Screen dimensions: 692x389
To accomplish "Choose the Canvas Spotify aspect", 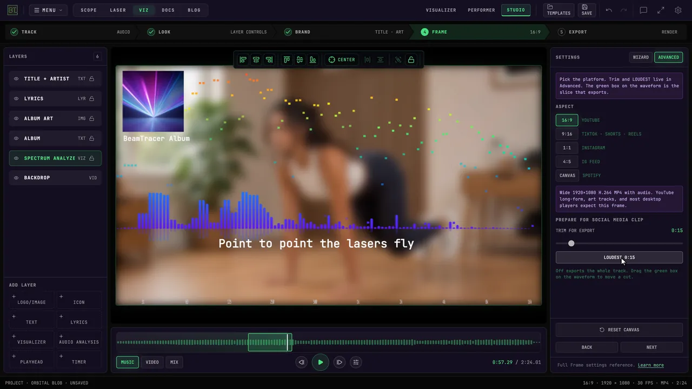I will (x=567, y=176).
